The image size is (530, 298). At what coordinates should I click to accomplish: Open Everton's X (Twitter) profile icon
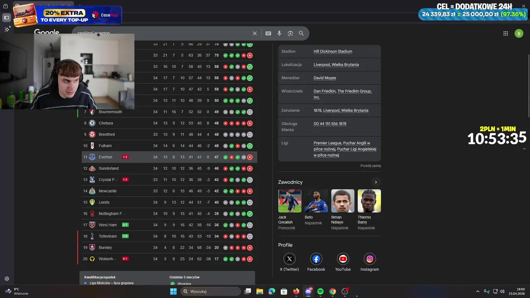click(289, 259)
